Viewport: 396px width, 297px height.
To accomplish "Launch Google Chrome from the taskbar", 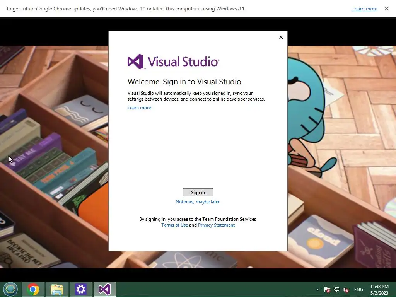I will [33, 289].
